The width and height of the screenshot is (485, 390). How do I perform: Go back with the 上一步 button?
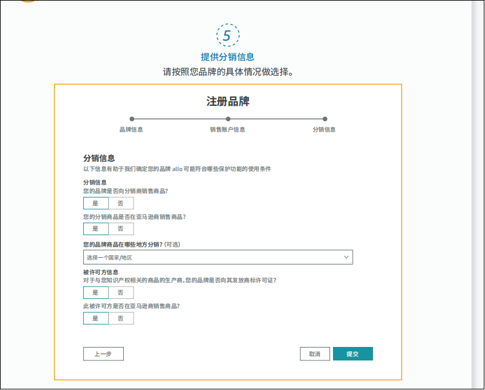click(103, 354)
